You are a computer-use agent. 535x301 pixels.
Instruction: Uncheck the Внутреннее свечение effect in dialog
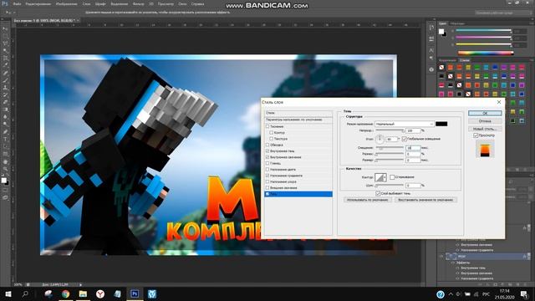267,157
